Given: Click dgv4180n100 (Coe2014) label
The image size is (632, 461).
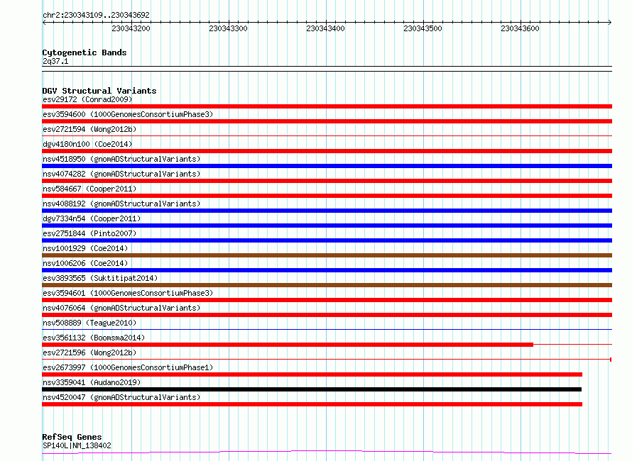Looking at the screenshot, I should point(87,144).
